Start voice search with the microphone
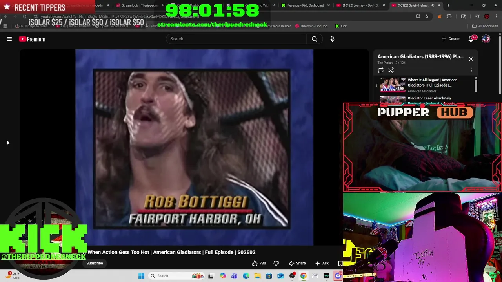Viewport: 502px width, 282px height. point(332,39)
